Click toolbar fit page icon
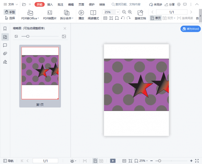 [x=111, y=18]
